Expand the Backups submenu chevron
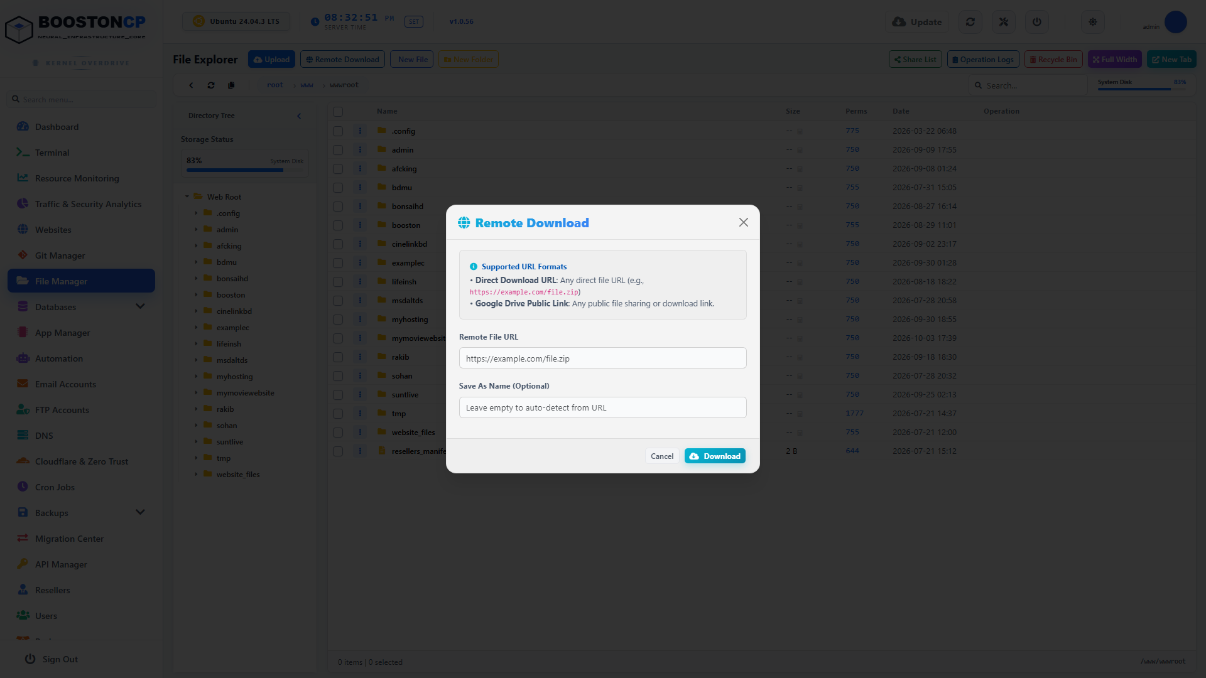 [x=140, y=512]
